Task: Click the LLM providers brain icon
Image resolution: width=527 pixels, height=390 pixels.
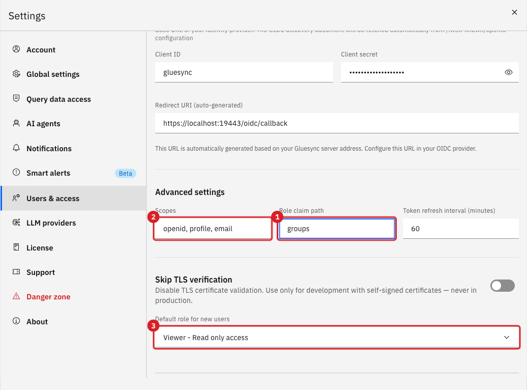Action: point(16,222)
